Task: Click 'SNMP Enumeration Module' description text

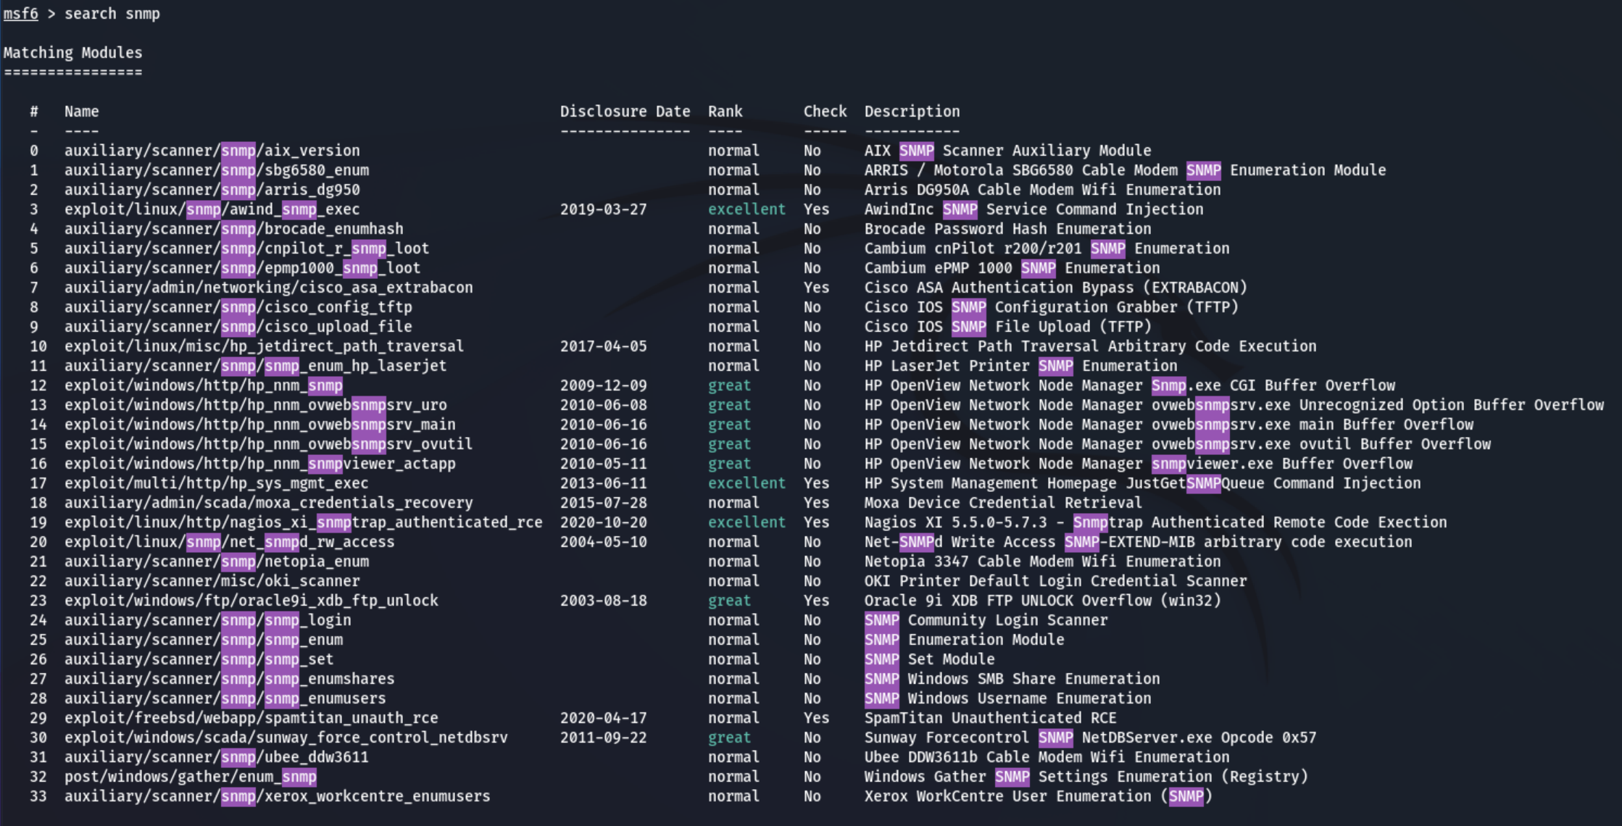Action: pyautogui.click(x=964, y=640)
